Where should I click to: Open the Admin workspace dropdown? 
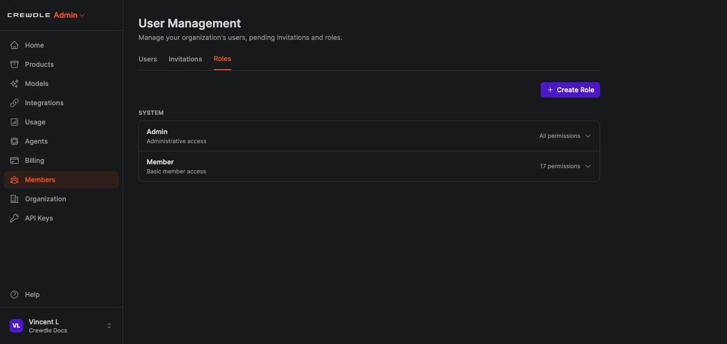pos(69,15)
